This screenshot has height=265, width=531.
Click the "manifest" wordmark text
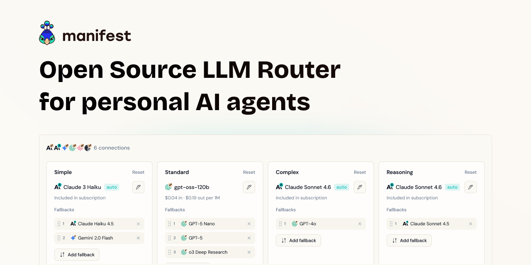[x=97, y=36]
